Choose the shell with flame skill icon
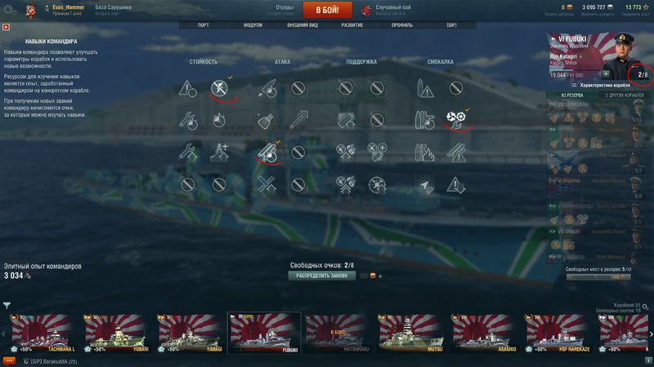654x367 pixels. [x=424, y=153]
